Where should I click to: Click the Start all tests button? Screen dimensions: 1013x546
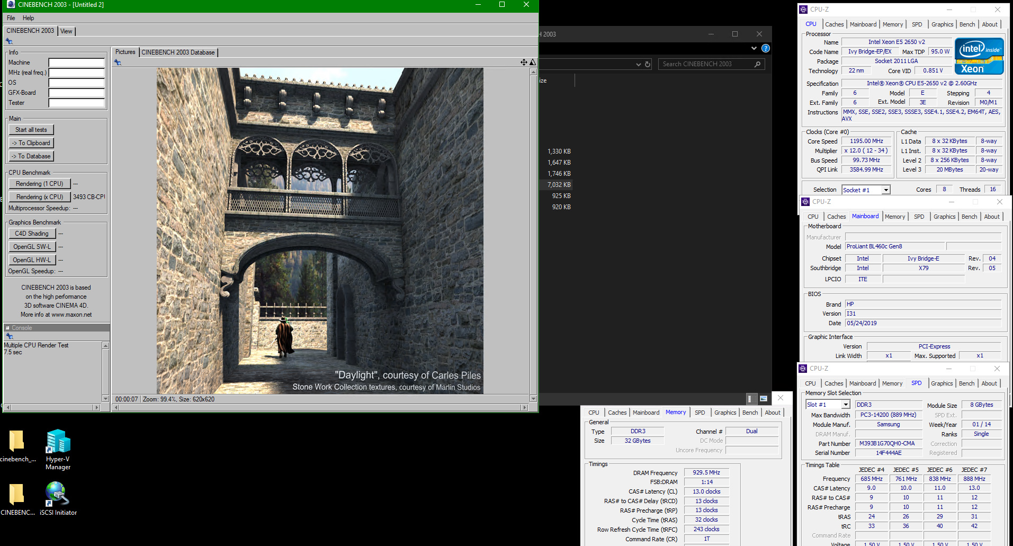click(31, 130)
